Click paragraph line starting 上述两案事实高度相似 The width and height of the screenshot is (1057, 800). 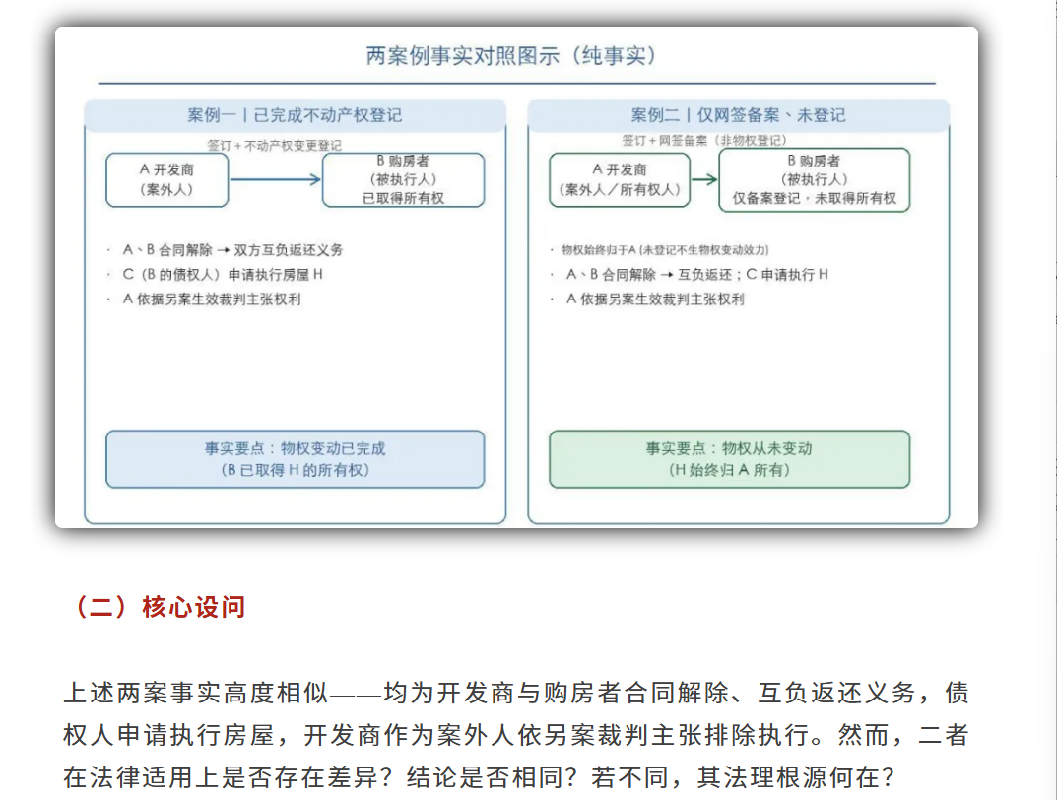click(x=516, y=693)
